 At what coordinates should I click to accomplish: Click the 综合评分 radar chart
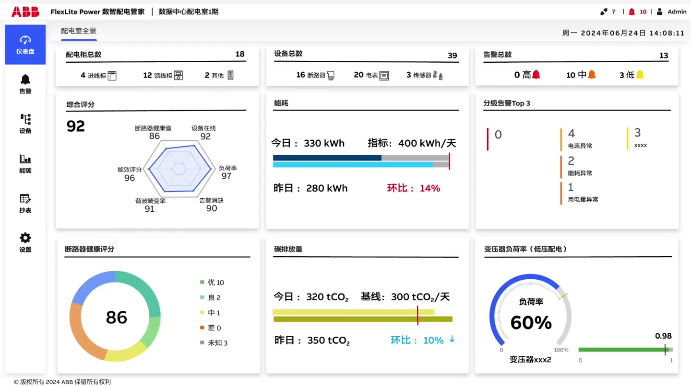180,168
